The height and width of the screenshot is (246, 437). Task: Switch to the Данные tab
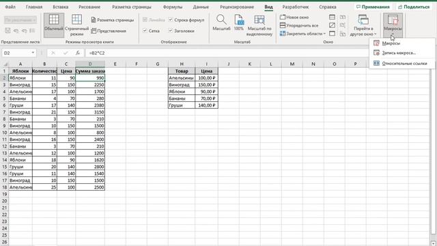[x=201, y=7]
